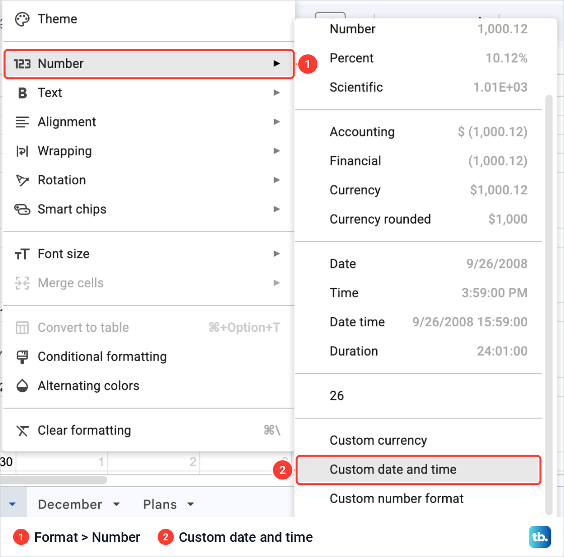Screen dimensions: 564x557
Task: Apply the Currency rounded format
Action: point(418,220)
